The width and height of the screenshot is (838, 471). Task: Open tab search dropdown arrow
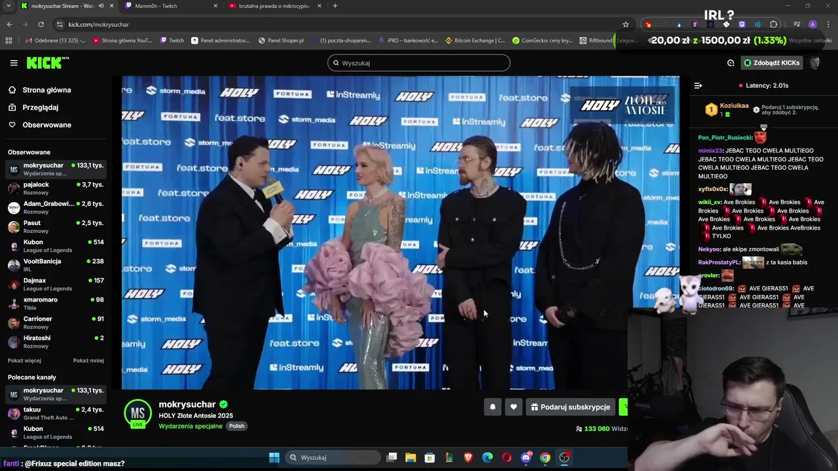pos(9,6)
